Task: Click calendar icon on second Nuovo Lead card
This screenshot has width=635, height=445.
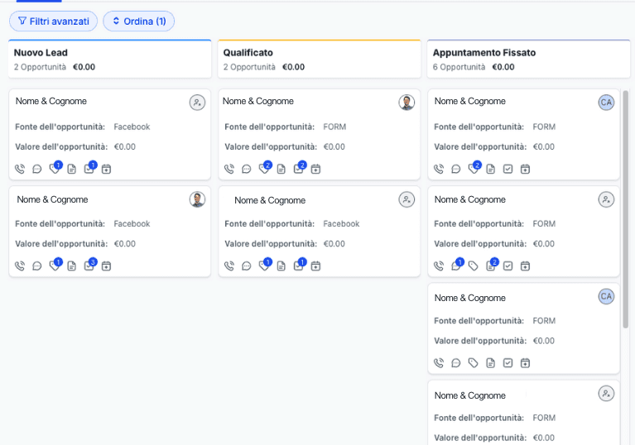Action: click(x=106, y=266)
